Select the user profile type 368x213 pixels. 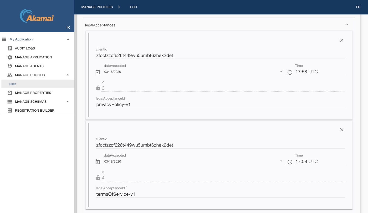[13, 84]
